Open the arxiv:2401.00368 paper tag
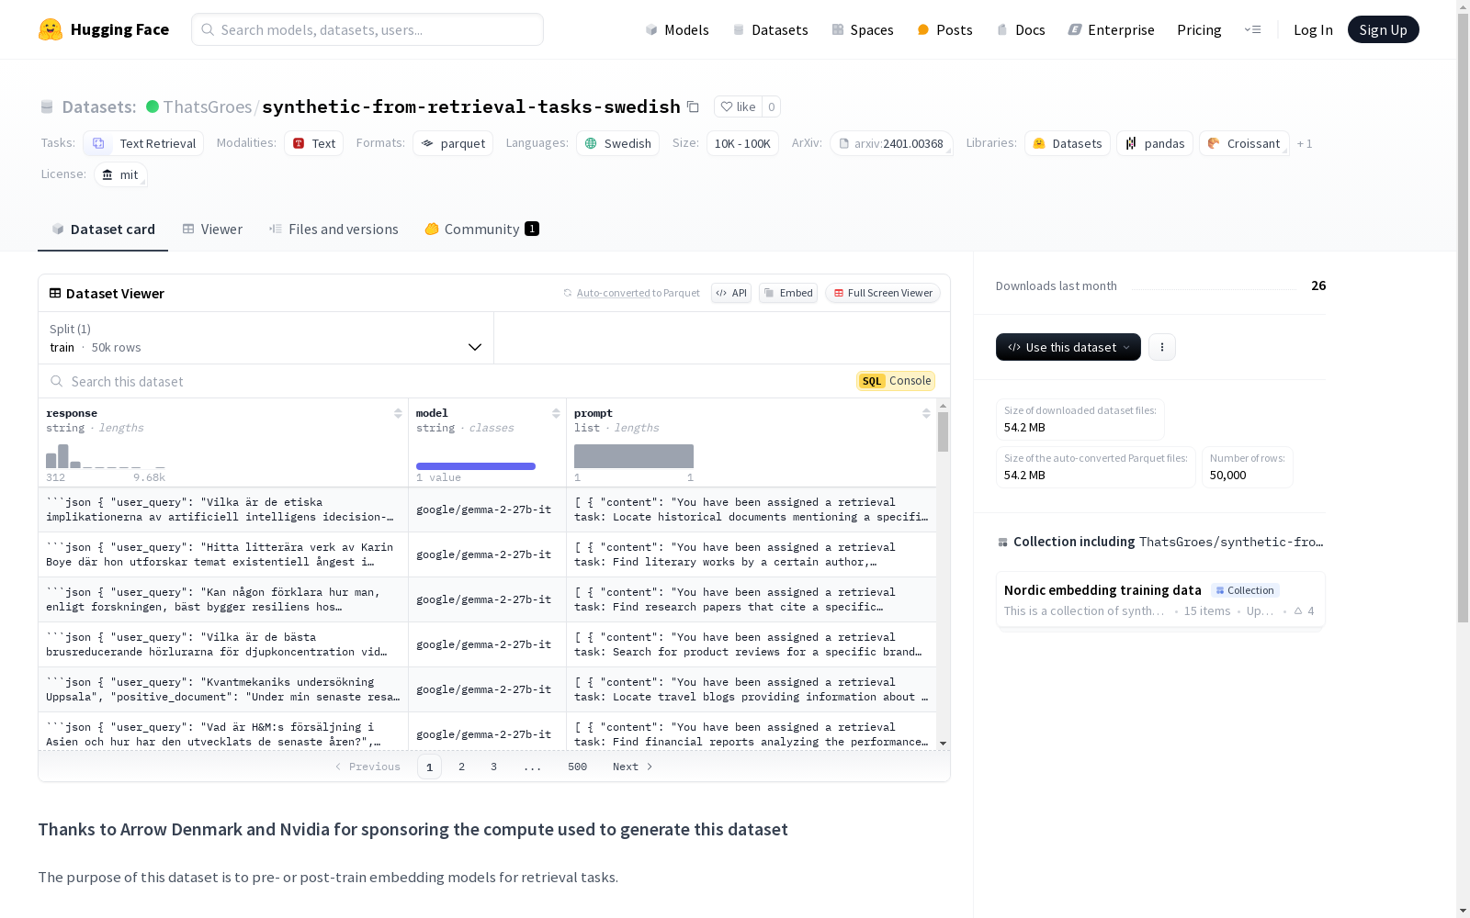This screenshot has height=918, width=1470. pos(891,143)
